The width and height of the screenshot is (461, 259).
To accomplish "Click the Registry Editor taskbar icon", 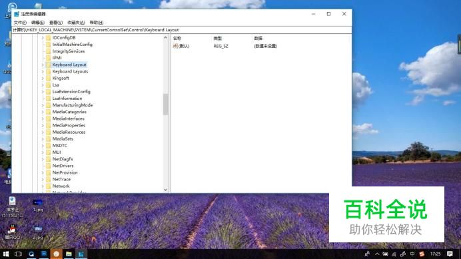I will 81,254.
